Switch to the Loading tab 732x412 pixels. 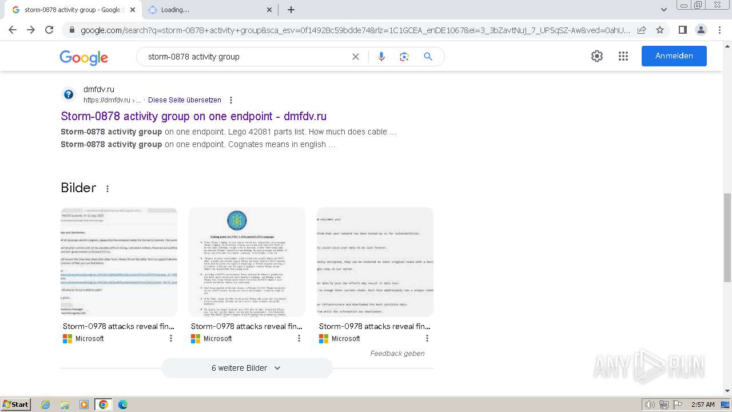click(x=209, y=10)
